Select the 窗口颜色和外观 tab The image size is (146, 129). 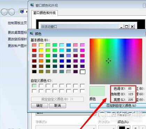(x=45, y=13)
